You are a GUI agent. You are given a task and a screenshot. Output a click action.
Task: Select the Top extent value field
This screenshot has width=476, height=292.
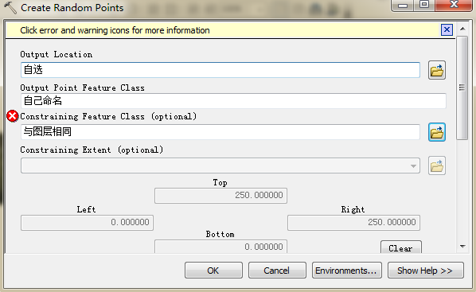point(220,196)
